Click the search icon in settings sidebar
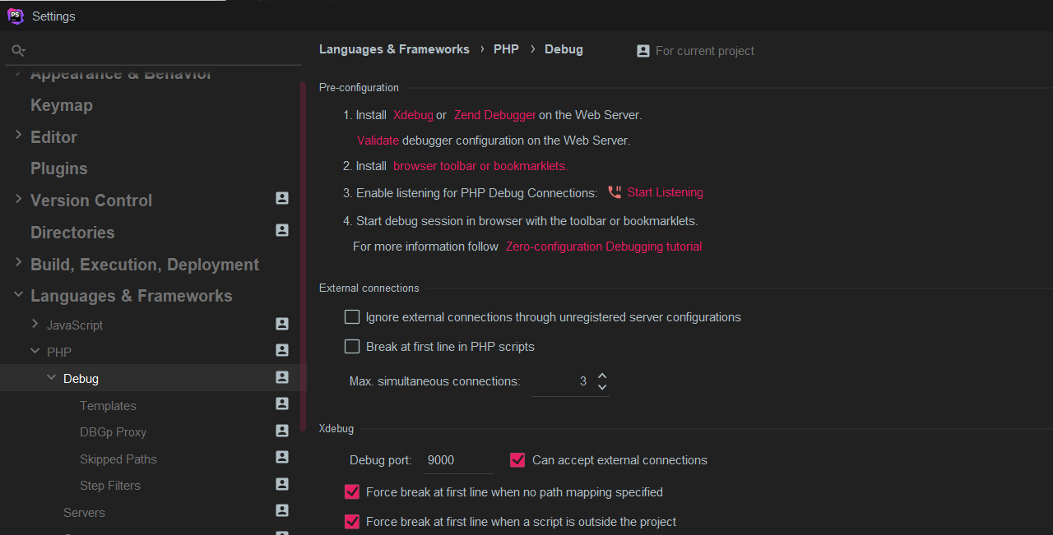This screenshot has width=1053, height=535. [18, 50]
